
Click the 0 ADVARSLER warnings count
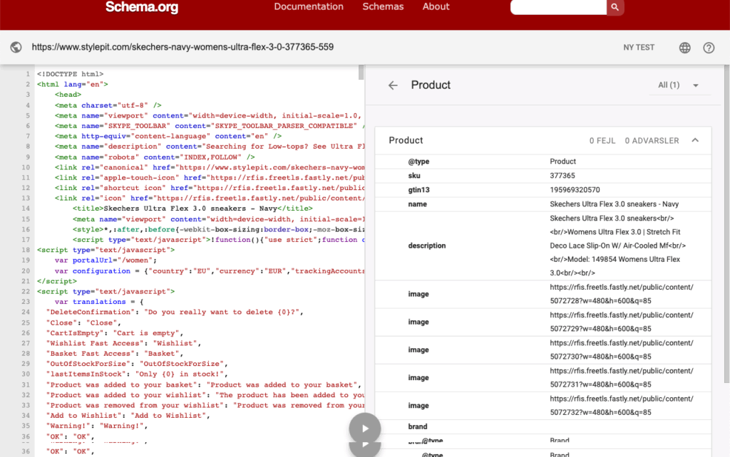tap(652, 141)
